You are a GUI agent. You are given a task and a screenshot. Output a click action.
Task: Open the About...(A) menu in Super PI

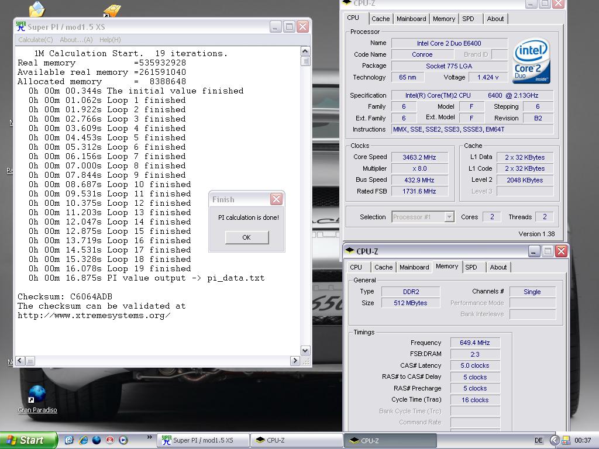coord(76,40)
